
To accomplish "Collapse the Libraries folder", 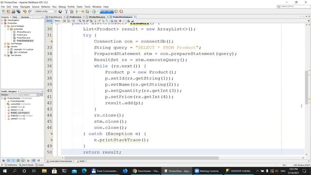I will click(5, 47).
